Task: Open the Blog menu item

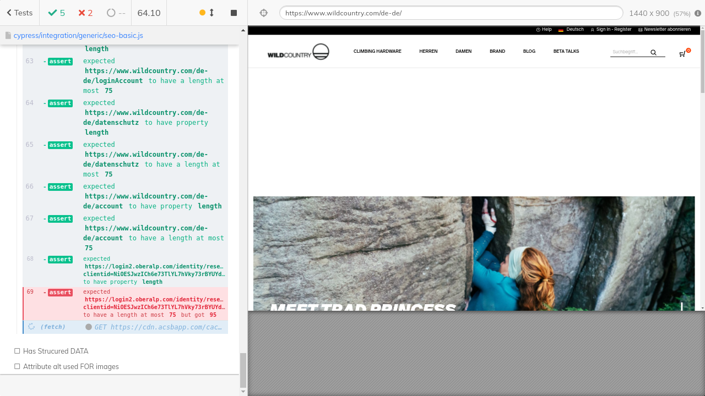Action: click(x=529, y=51)
